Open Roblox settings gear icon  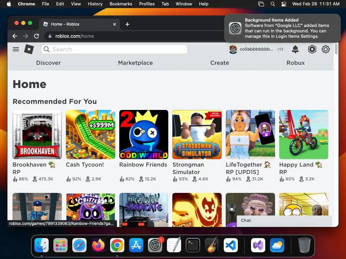pos(326,49)
